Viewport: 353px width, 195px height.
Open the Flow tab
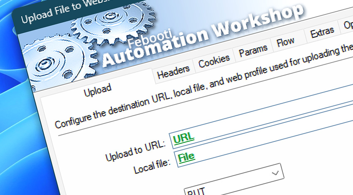[285, 42]
